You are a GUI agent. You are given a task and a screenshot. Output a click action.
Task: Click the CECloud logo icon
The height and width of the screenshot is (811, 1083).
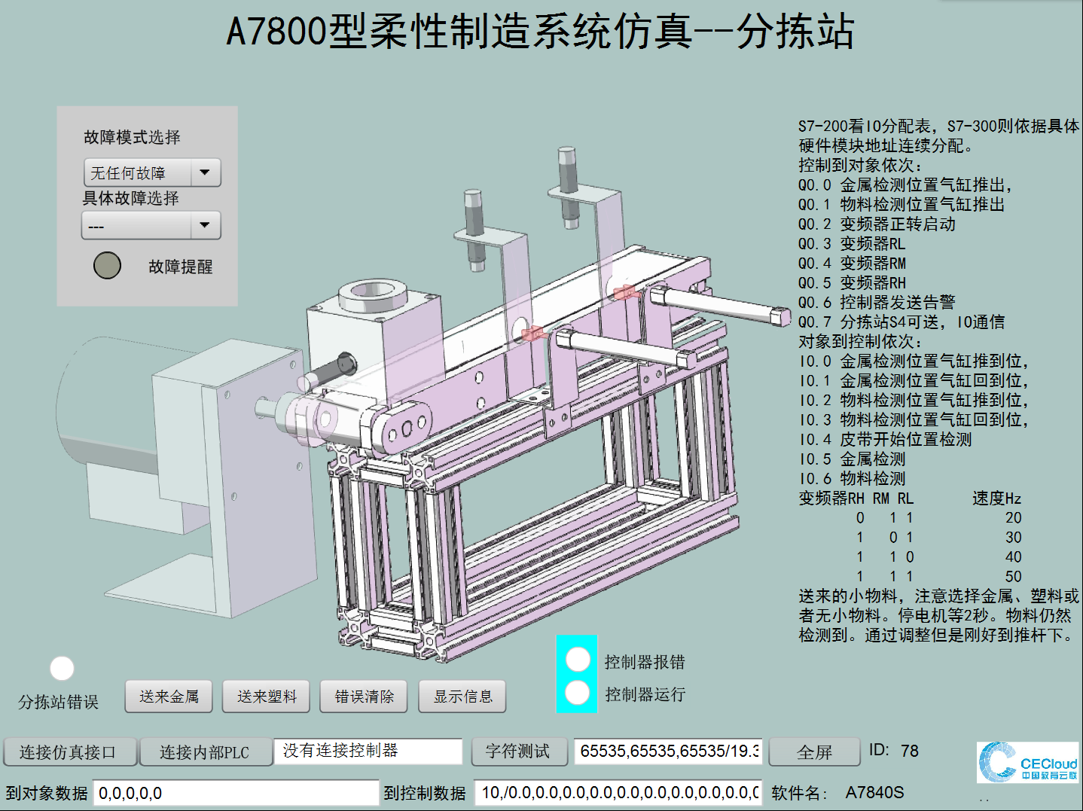[1027, 762]
